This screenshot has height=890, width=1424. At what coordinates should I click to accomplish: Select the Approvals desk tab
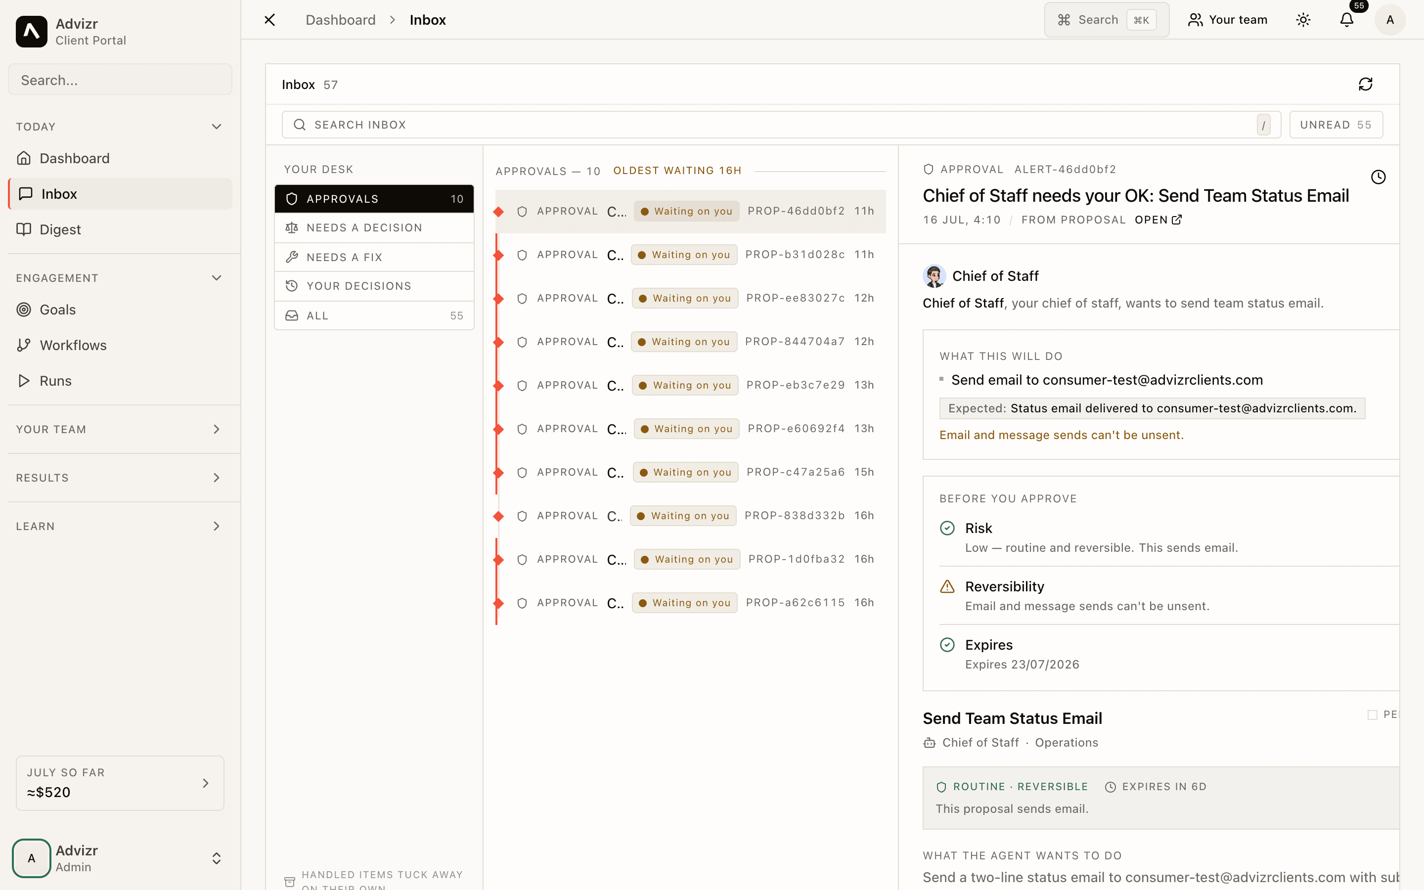[x=374, y=199]
